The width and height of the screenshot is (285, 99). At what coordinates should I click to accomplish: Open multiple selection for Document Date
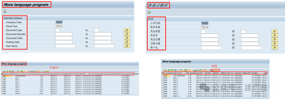[127, 38]
